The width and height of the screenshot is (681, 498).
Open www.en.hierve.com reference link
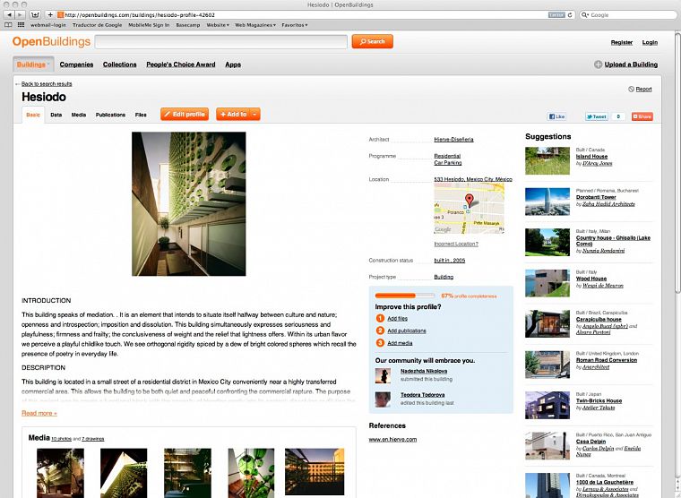[392, 440]
